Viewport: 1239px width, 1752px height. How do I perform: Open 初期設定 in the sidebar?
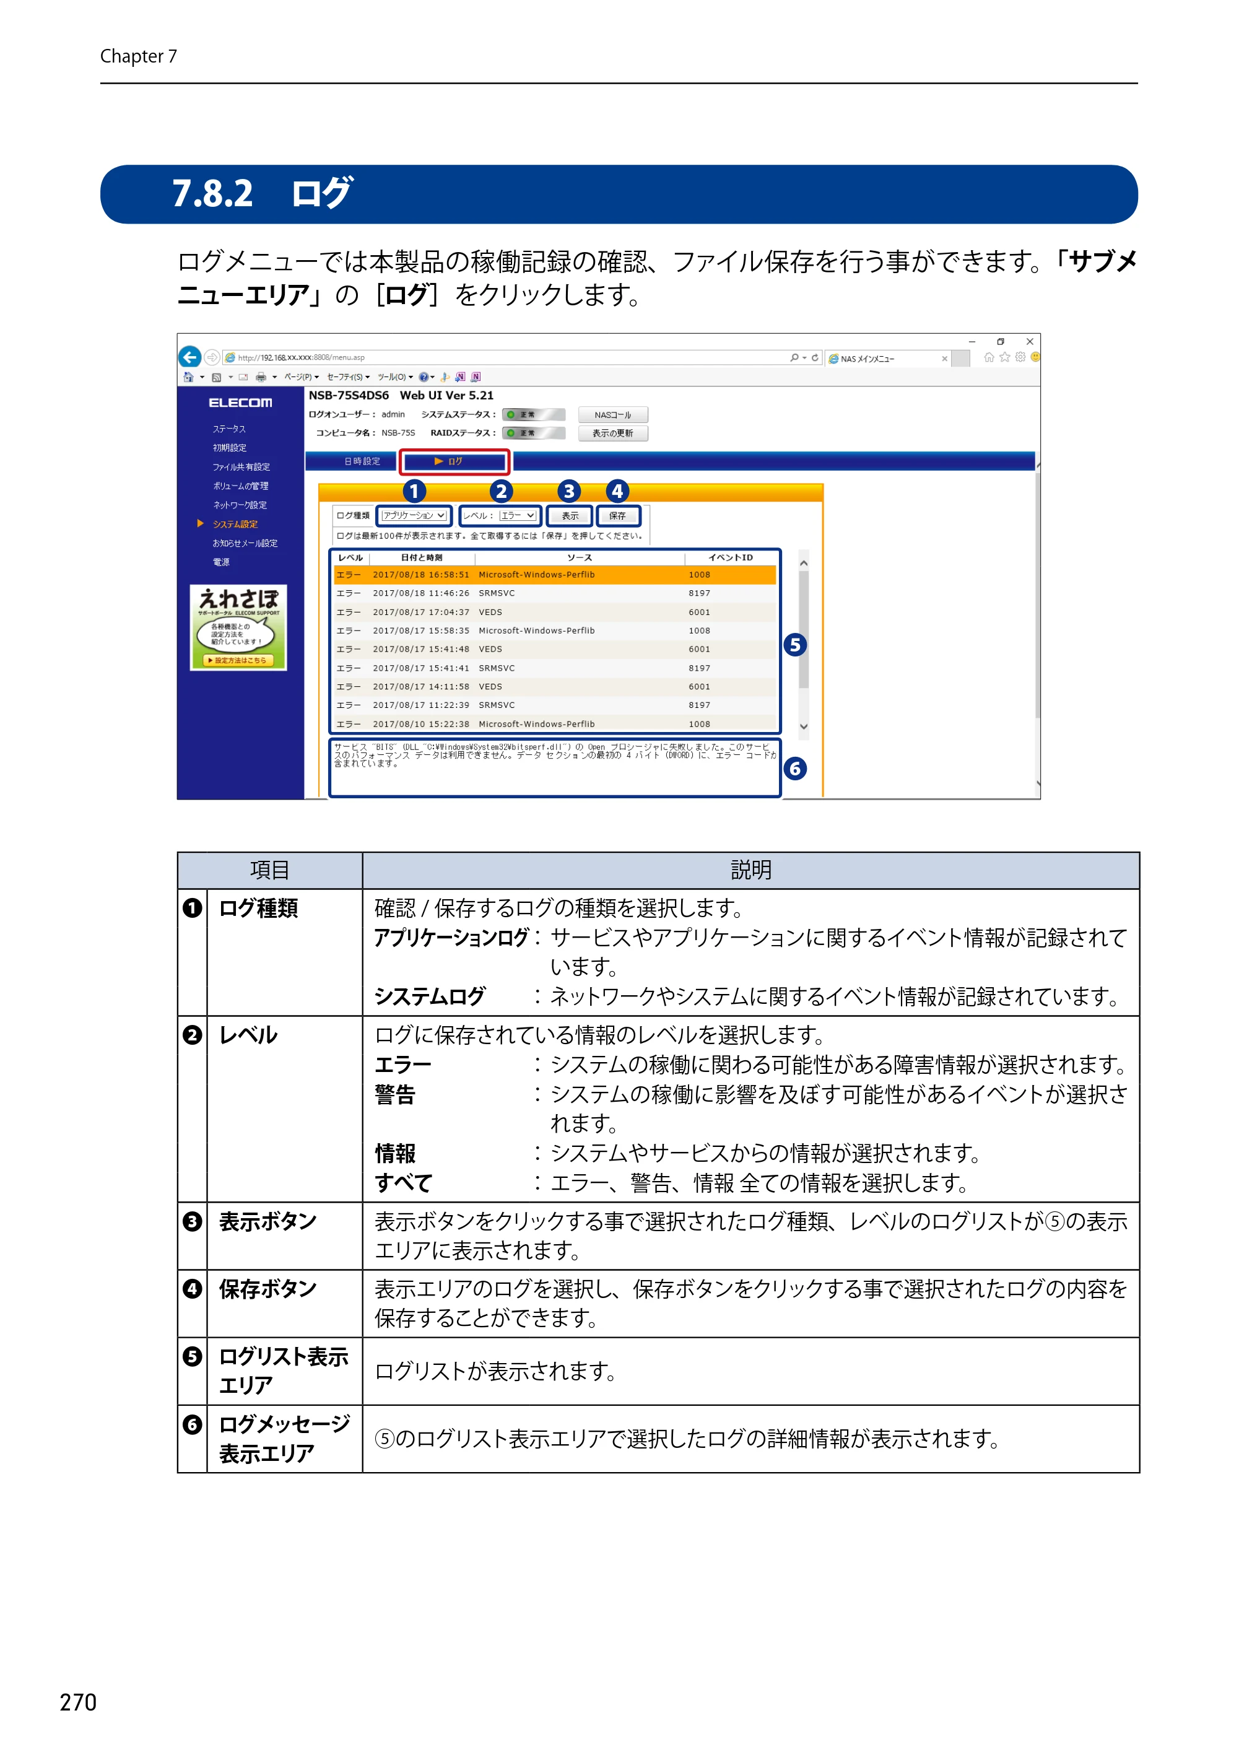tap(229, 448)
